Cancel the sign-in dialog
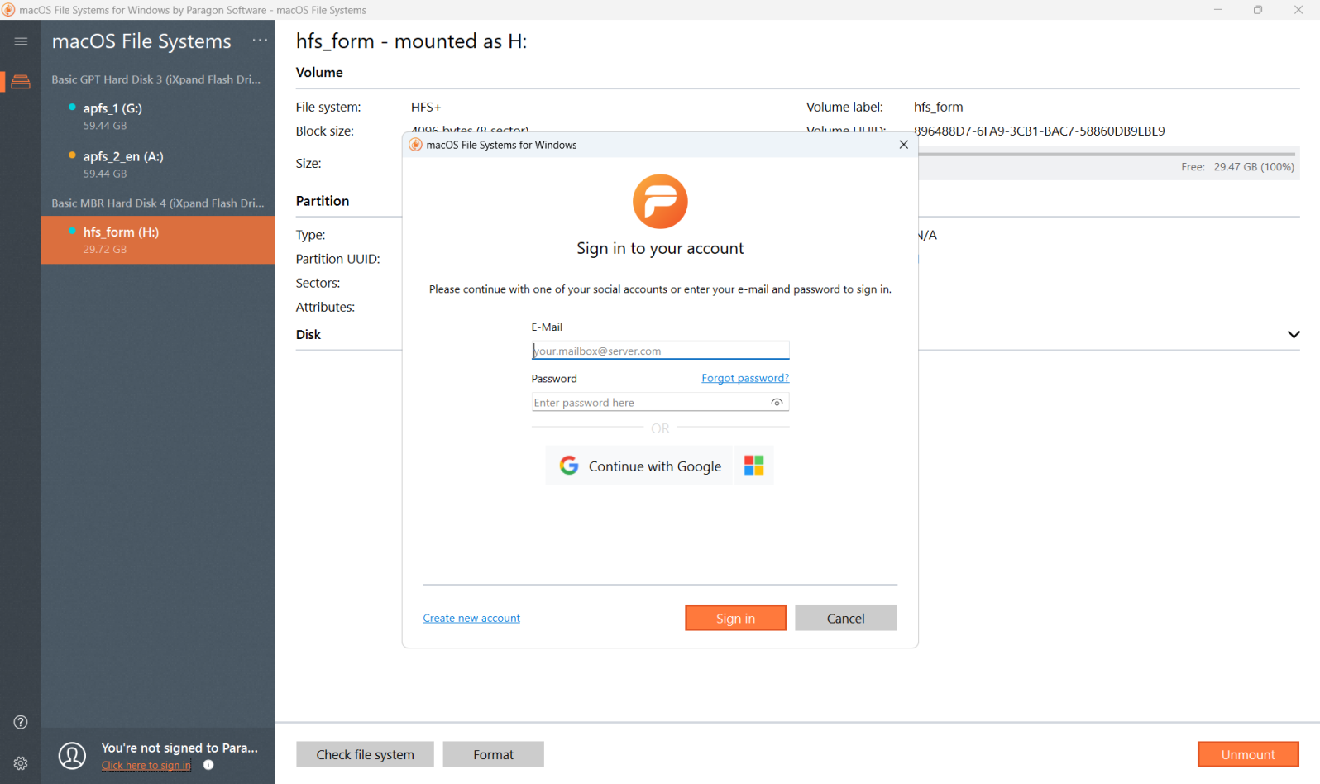The height and width of the screenshot is (784, 1320). pos(845,618)
